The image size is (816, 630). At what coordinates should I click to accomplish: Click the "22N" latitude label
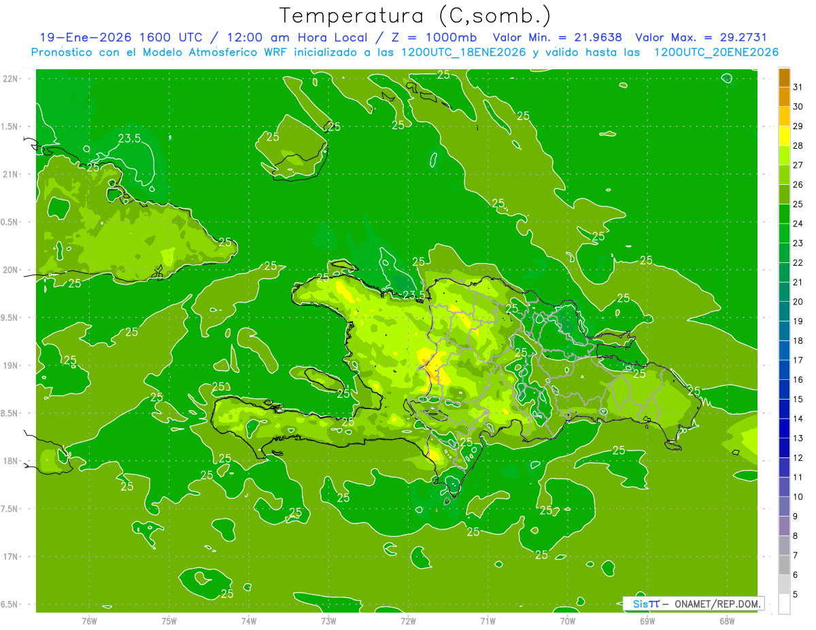click(11, 79)
